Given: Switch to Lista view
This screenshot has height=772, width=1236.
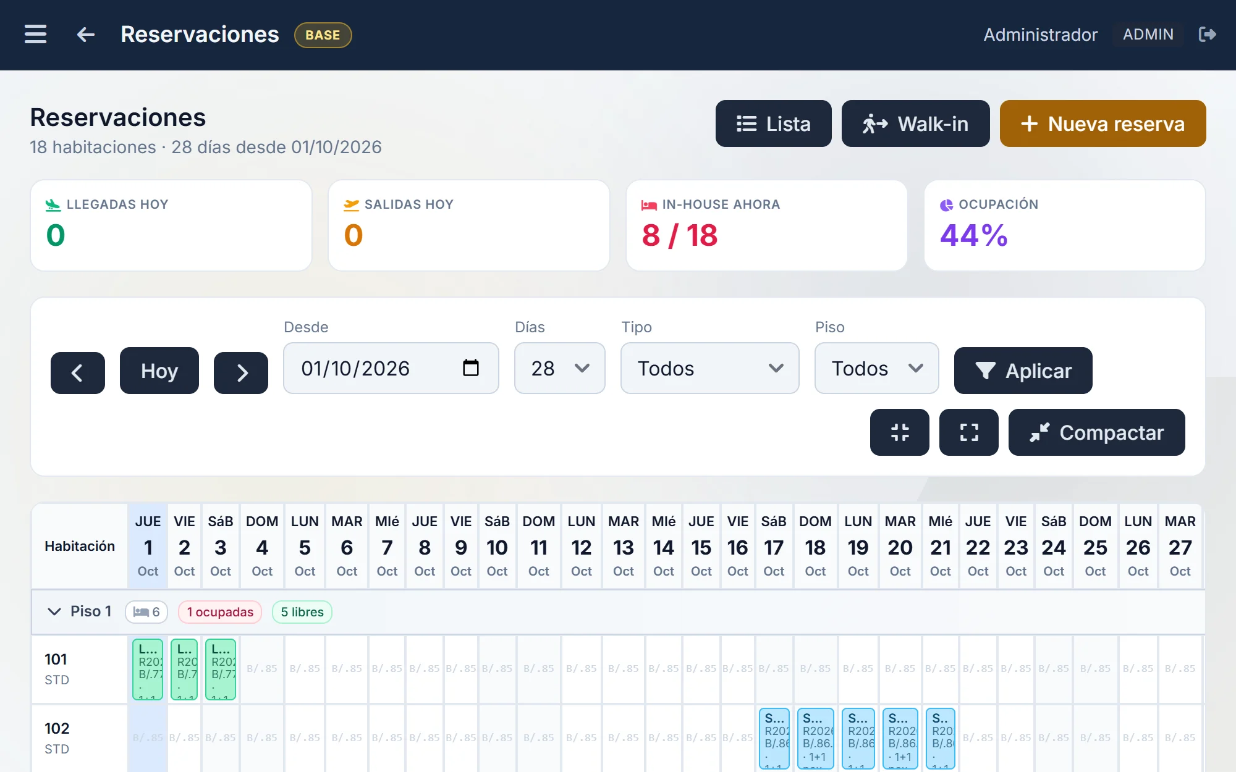Looking at the screenshot, I should pyautogui.click(x=773, y=124).
